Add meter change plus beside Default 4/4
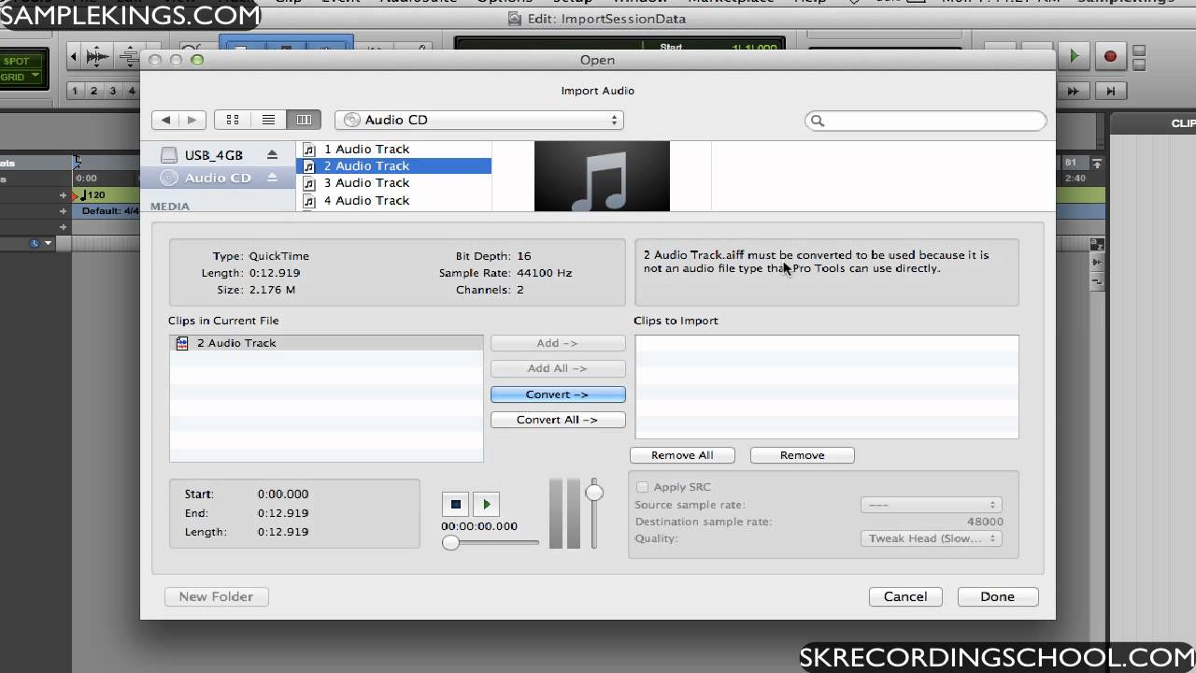1196x673 pixels. [x=64, y=211]
